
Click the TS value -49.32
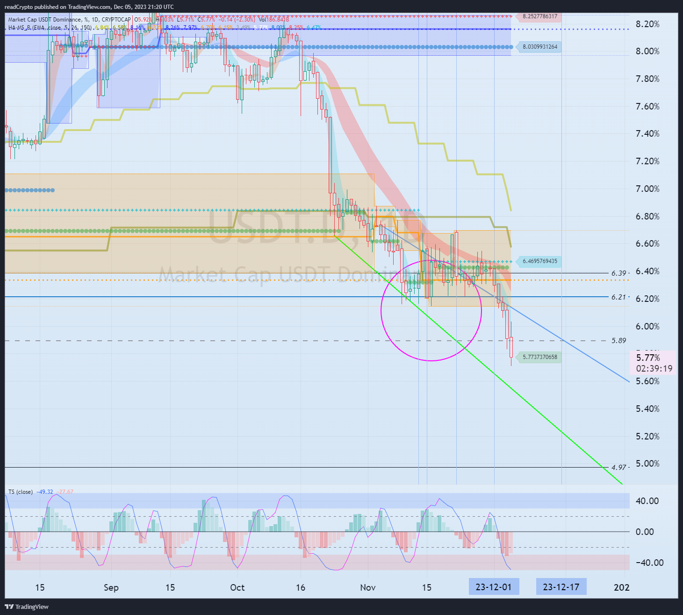45,491
